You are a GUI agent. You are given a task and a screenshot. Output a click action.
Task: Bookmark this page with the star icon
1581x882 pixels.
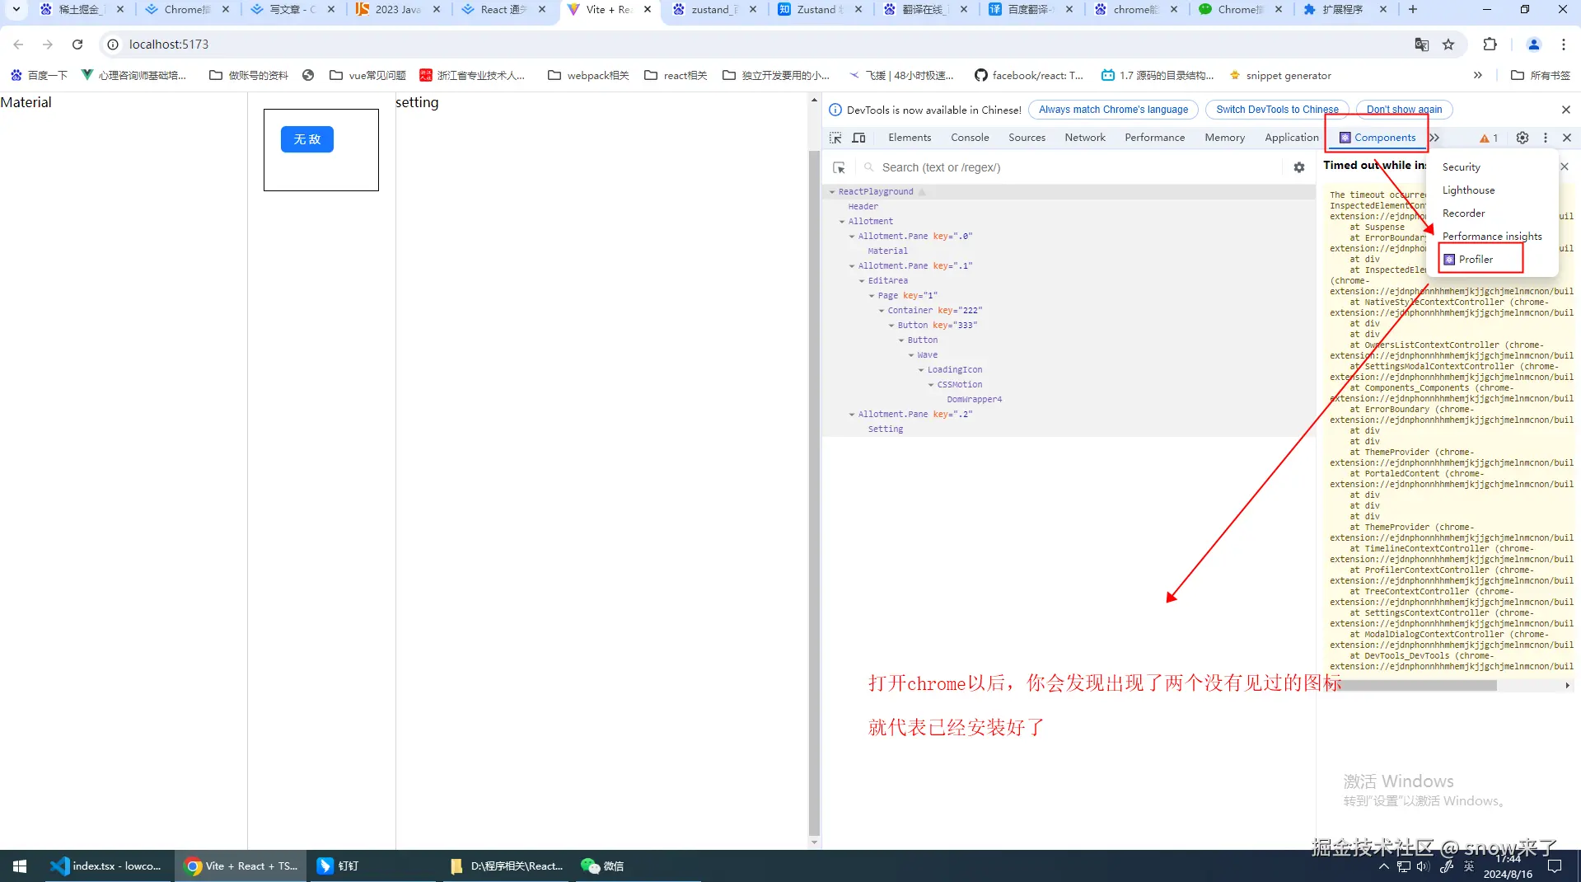coord(1448,45)
